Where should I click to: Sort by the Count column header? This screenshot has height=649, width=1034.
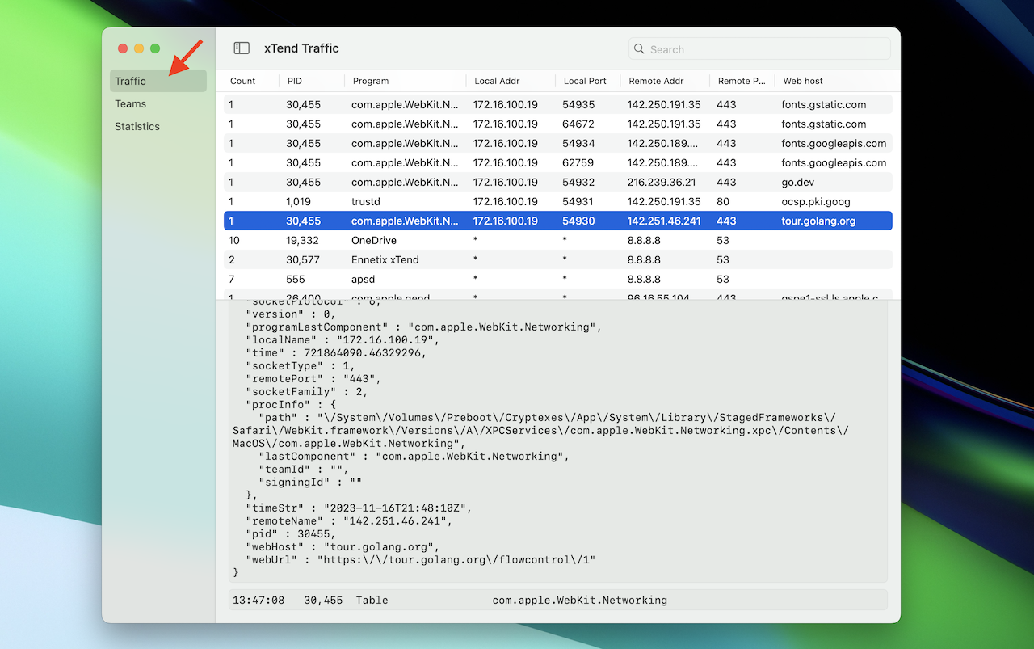(x=242, y=81)
